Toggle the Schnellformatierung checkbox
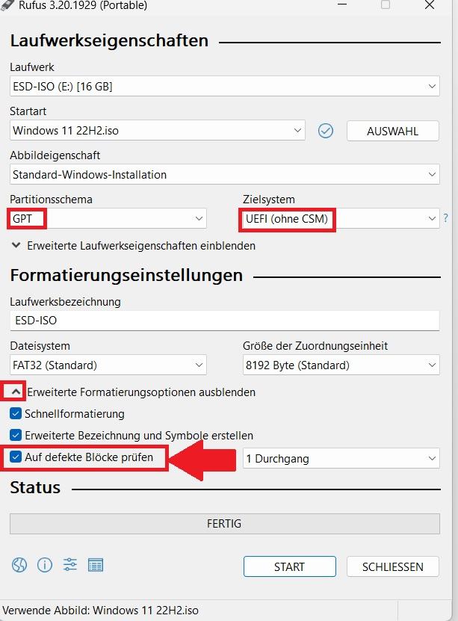Viewport: 458px width, 621px height. coord(16,414)
